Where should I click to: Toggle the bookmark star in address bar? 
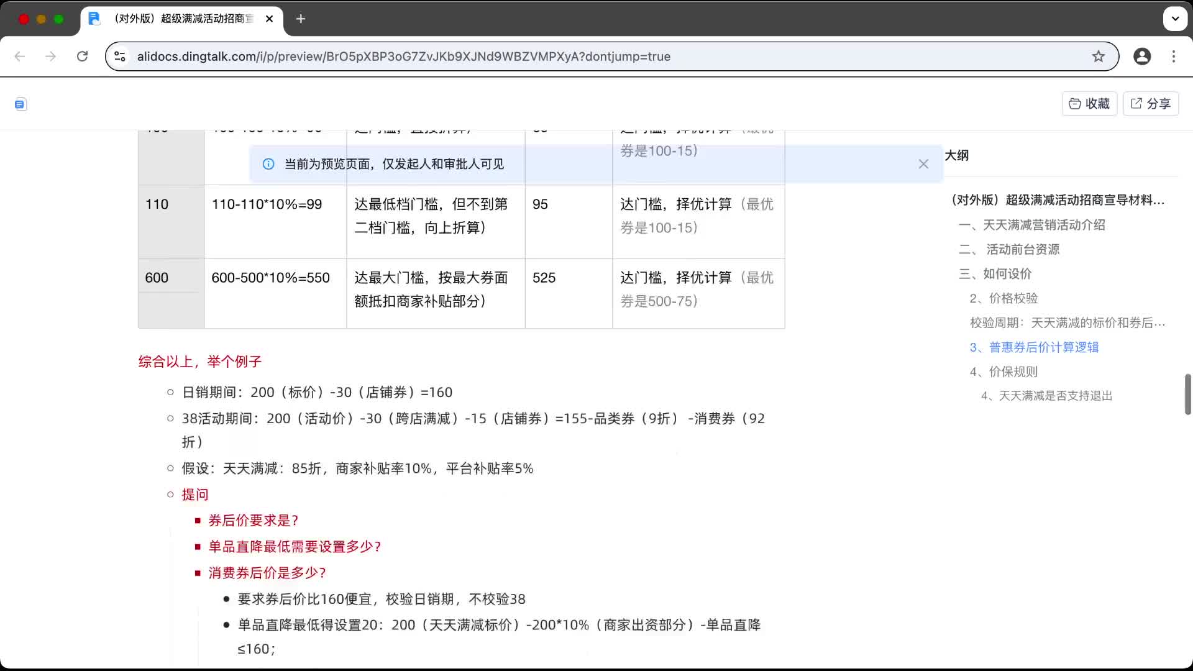tap(1099, 56)
